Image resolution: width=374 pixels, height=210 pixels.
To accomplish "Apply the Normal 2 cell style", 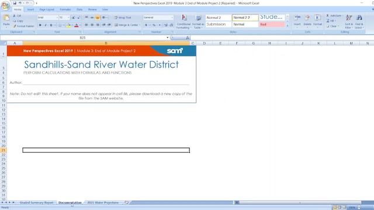I will pos(219,17).
